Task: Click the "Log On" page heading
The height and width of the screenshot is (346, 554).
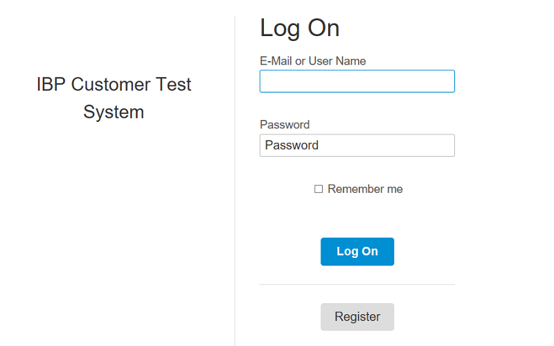Action: (x=300, y=28)
